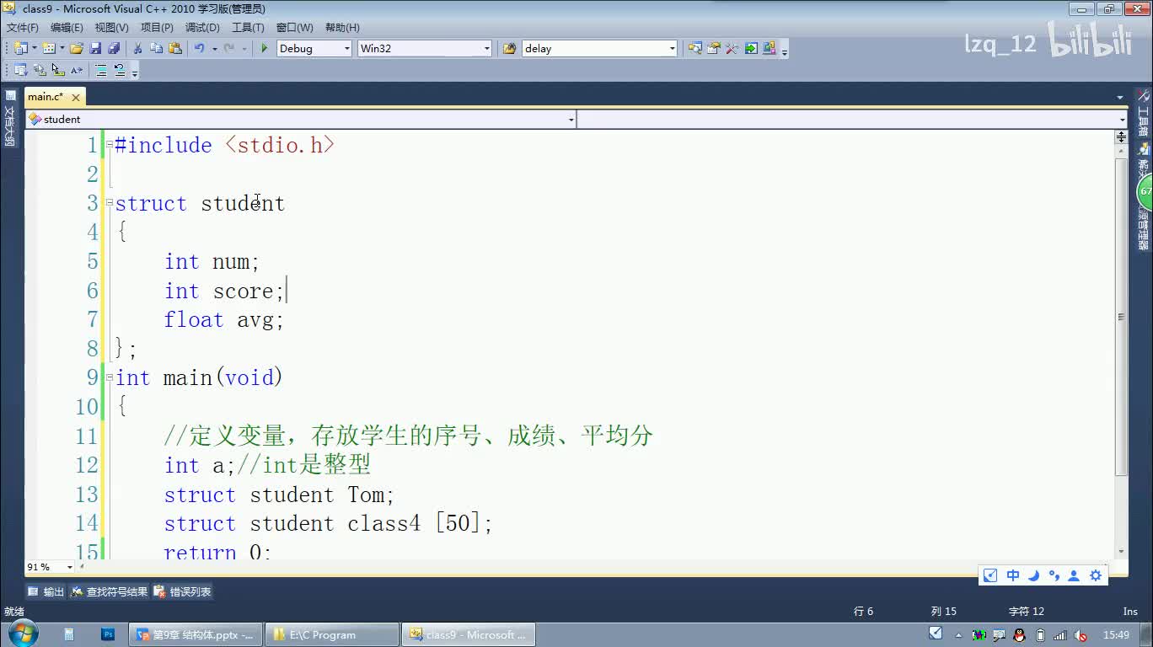Open the Debug configuration dropdown
This screenshot has width=1153, height=647.
point(346,49)
